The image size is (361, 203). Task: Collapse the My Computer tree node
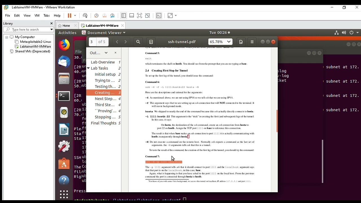pos(6,37)
